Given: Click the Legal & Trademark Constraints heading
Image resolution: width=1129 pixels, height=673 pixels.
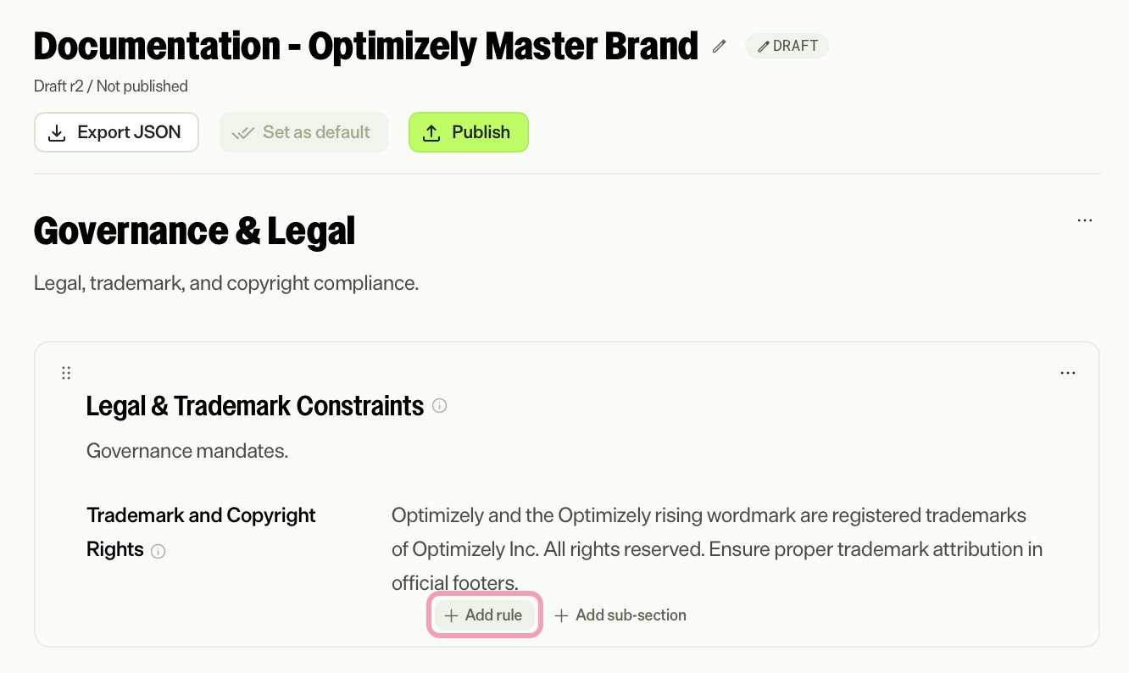Looking at the screenshot, I should coord(255,406).
